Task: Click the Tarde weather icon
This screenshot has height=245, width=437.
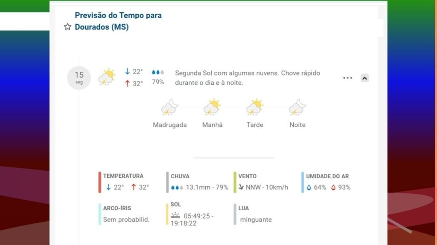Action: [255, 107]
